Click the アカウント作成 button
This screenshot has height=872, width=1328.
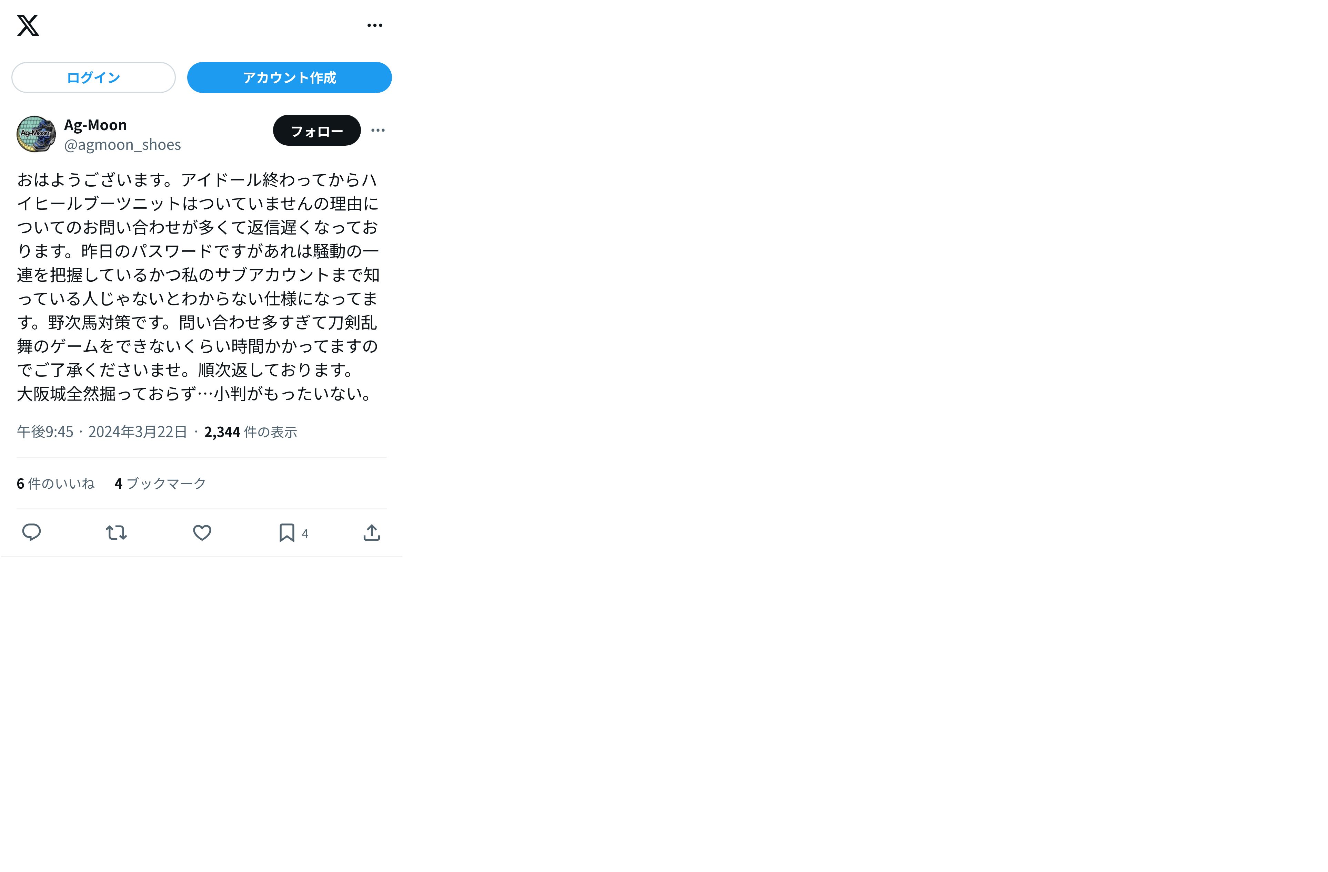coord(289,77)
